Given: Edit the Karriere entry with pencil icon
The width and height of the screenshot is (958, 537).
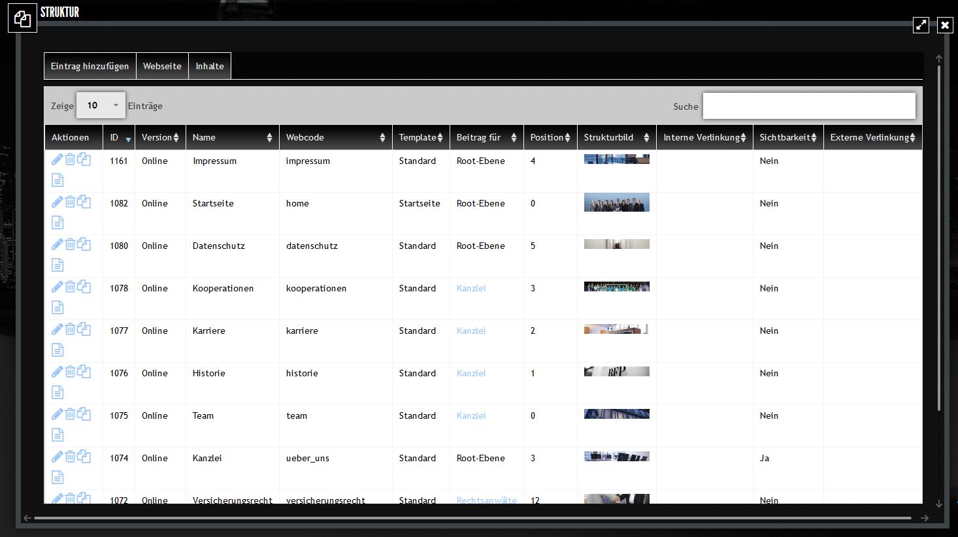Looking at the screenshot, I should (58, 329).
